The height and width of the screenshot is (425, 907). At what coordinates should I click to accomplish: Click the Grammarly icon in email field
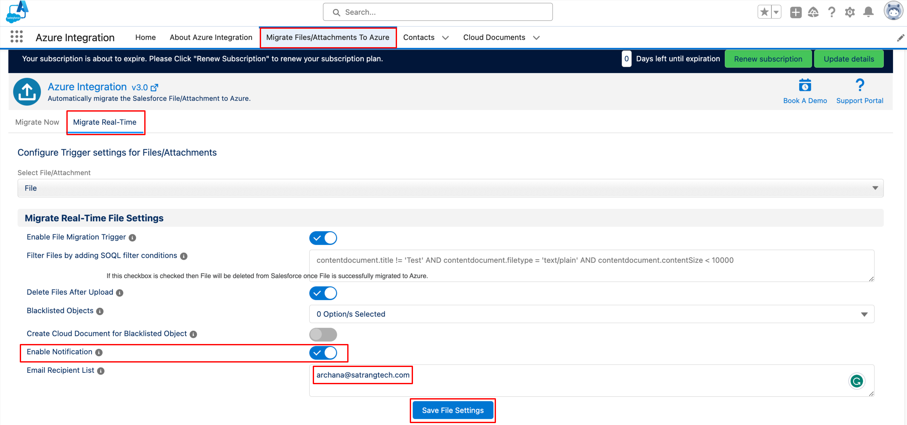(856, 381)
